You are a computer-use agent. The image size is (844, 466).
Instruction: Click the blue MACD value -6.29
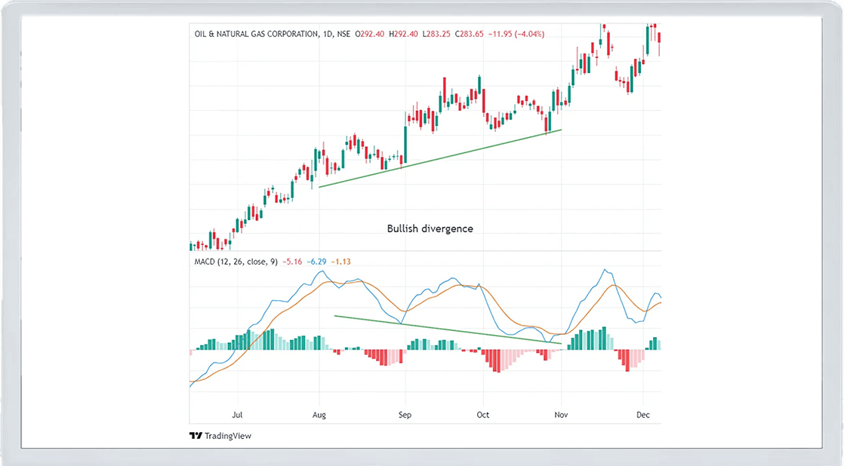317,262
